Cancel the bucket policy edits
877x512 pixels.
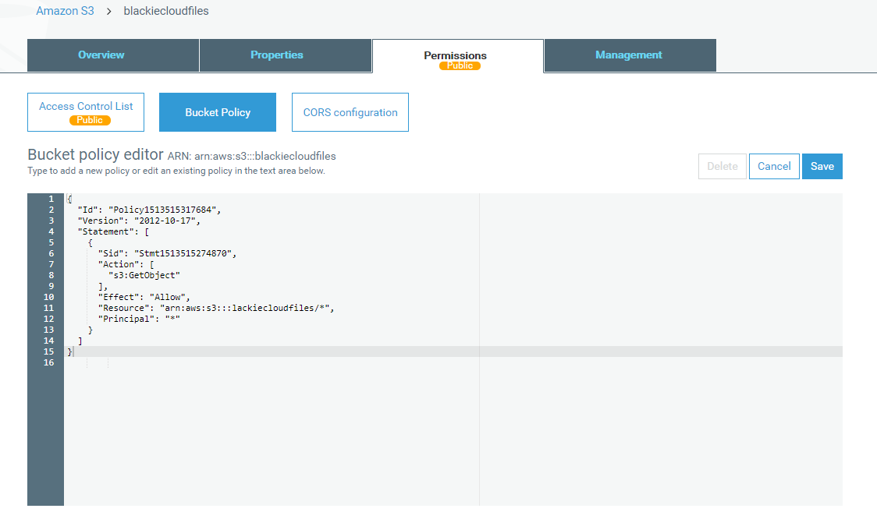click(774, 166)
